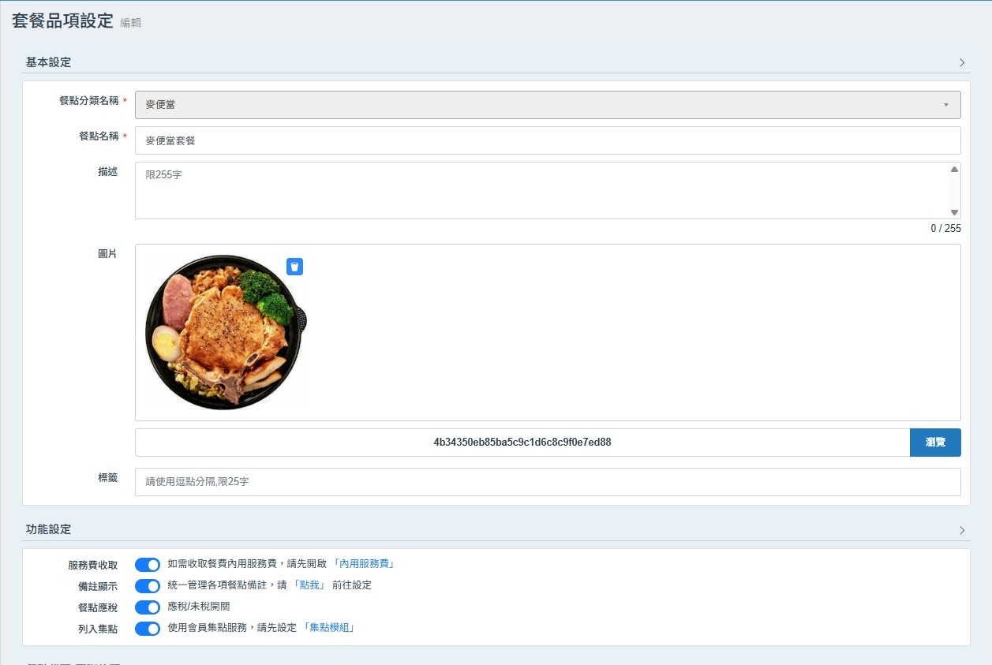Click the image filename field
This screenshot has width=992, height=665.
point(522,443)
